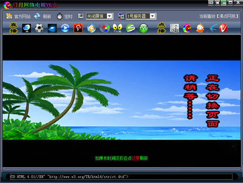Click the 刷新 refresh button
This screenshot has width=243, height=183.
coord(43,16)
